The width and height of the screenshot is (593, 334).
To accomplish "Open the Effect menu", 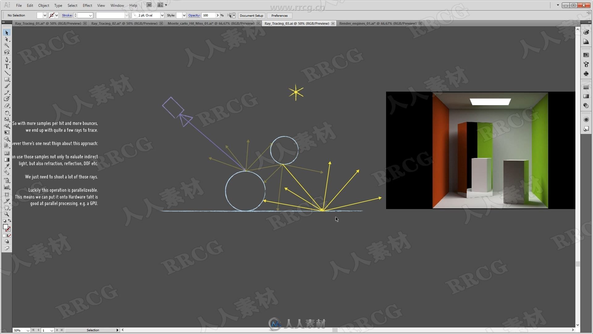I will coord(87,5).
